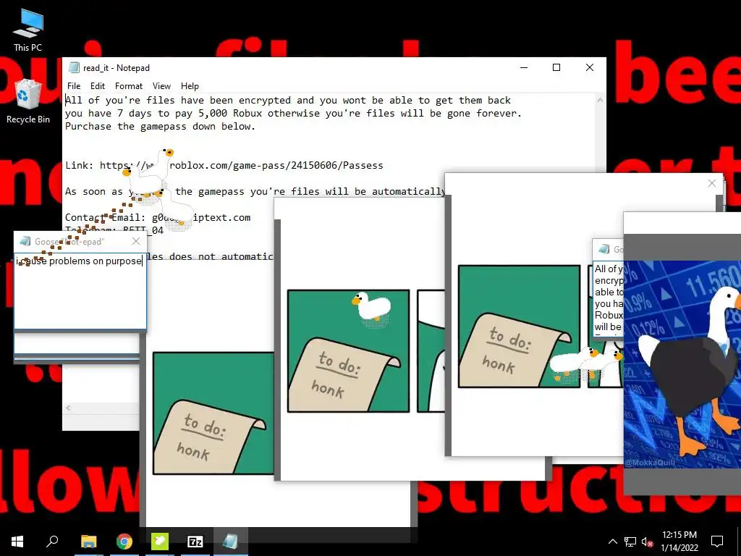Click 'to do: honk' note in middle comic window
The image size is (741, 556).
point(344,374)
